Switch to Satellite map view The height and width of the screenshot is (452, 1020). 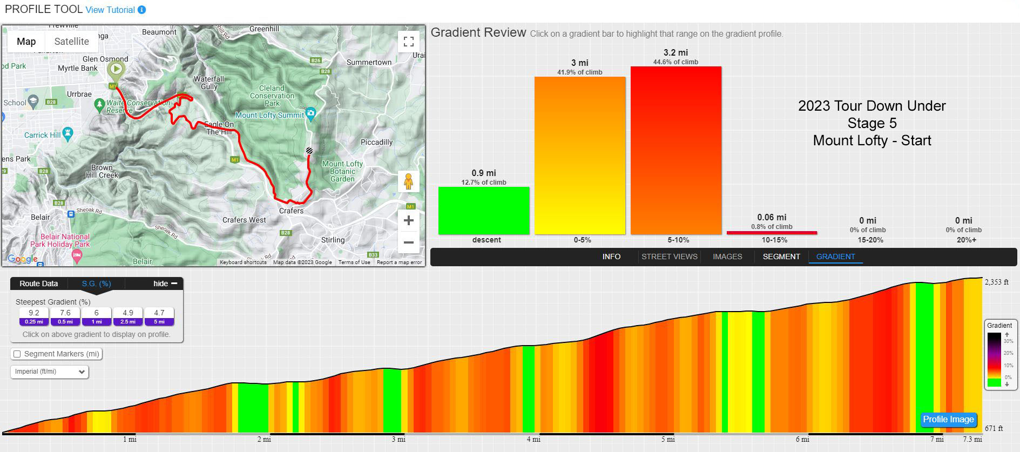pos(72,42)
